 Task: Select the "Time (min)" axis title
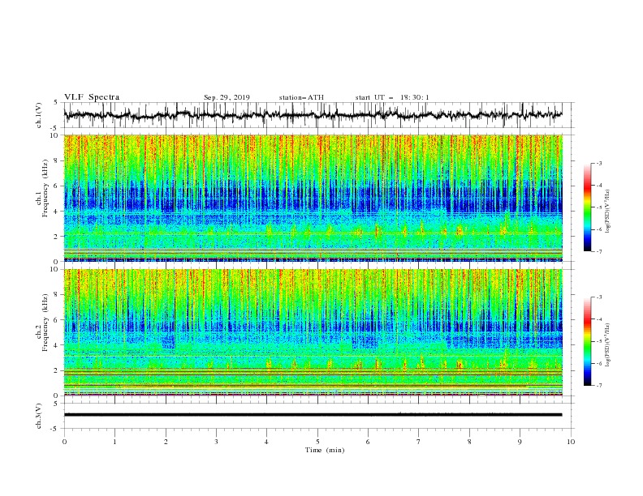[x=325, y=450]
